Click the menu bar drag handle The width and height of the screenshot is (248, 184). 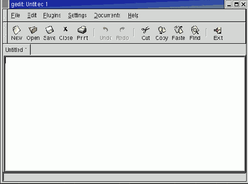point(5,15)
